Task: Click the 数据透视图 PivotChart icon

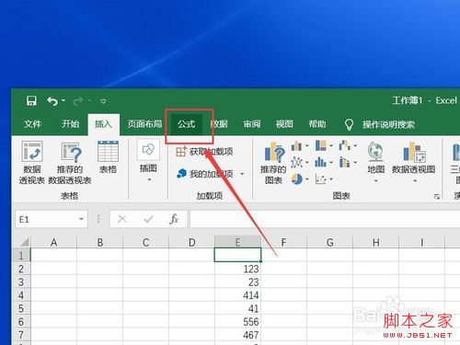Action: pyautogui.click(x=414, y=163)
